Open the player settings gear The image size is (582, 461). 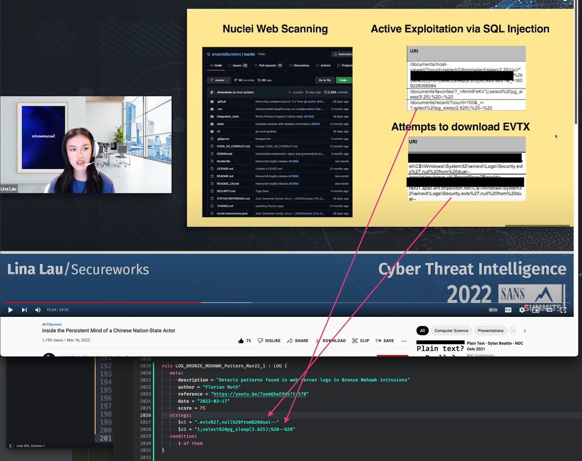coord(522,310)
